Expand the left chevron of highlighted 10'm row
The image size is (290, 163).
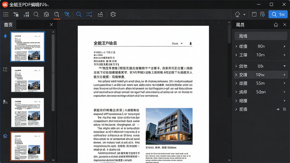pos(236,75)
